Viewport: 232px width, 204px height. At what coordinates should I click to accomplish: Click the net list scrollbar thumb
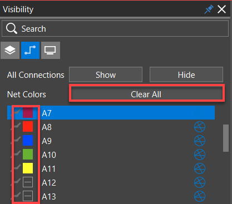[x=226, y=138]
